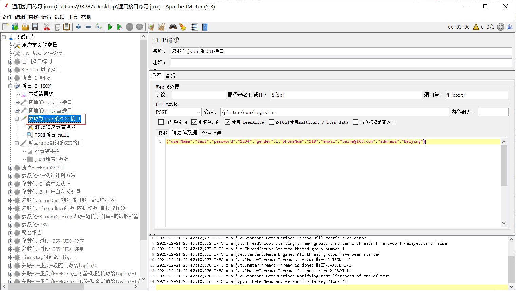Click the Open file folder icon
This screenshot has height=291, width=516.
click(25, 27)
